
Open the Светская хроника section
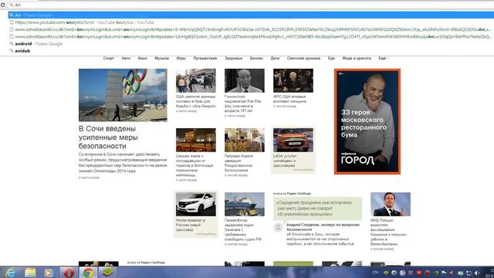click(x=303, y=59)
